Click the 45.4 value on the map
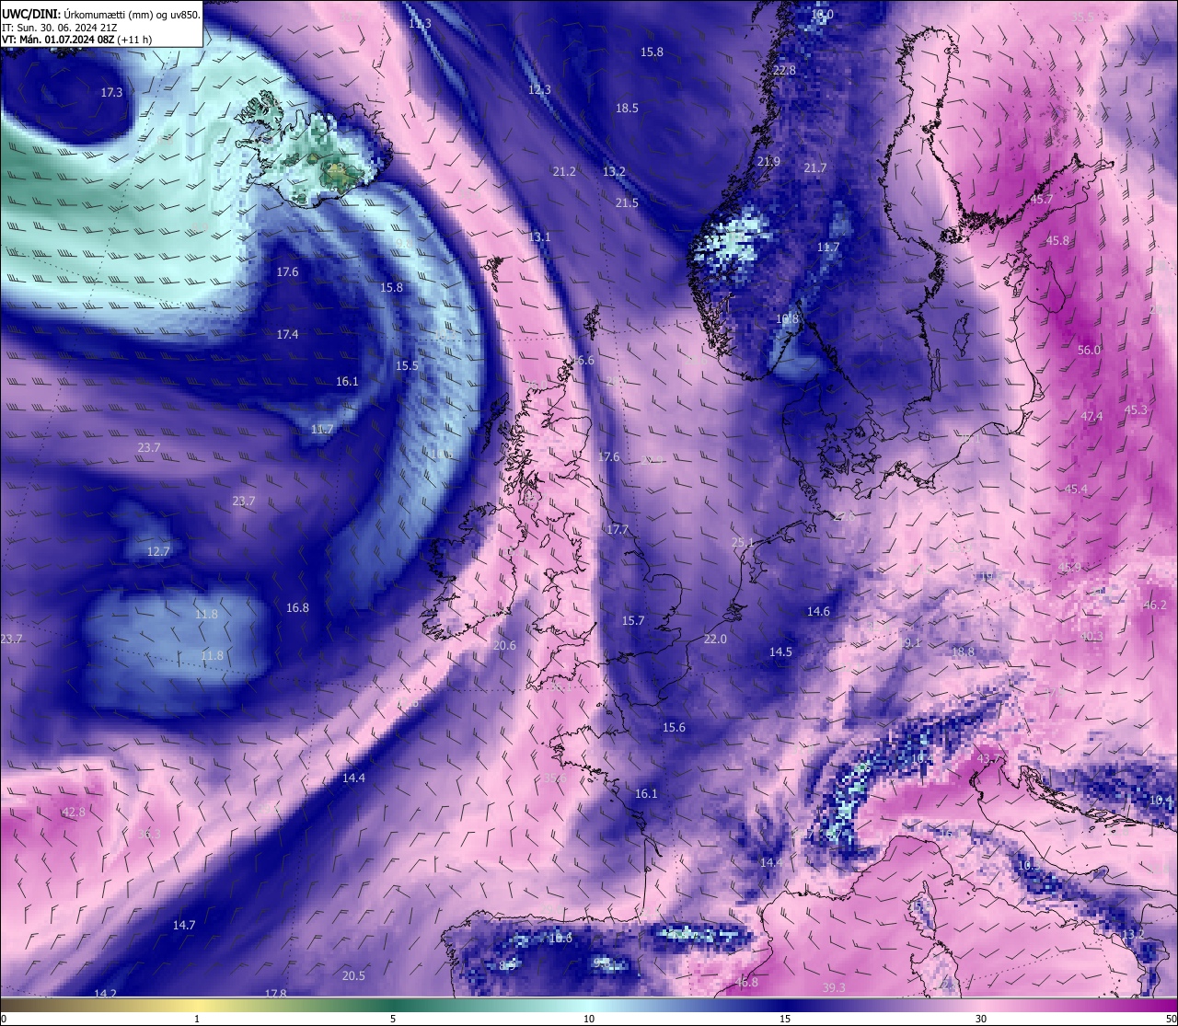 [1076, 490]
